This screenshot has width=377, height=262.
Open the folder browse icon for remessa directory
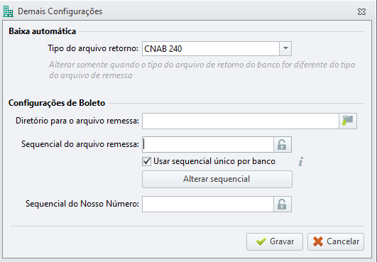pos(348,121)
